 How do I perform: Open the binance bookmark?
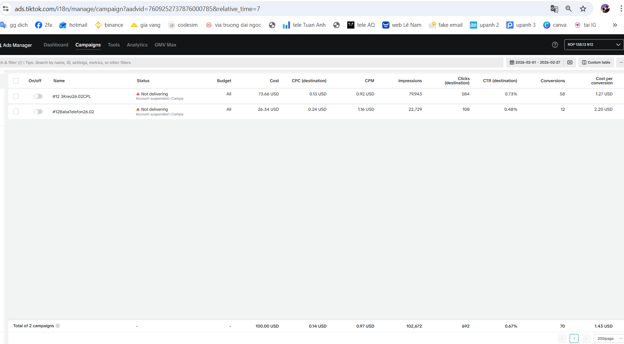[109, 25]
